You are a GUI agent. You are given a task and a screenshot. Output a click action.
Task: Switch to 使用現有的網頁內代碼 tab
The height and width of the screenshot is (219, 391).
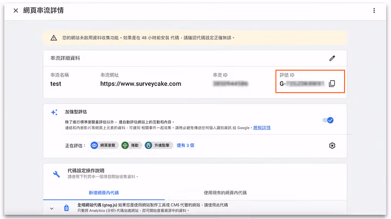(x=225, y=193)
